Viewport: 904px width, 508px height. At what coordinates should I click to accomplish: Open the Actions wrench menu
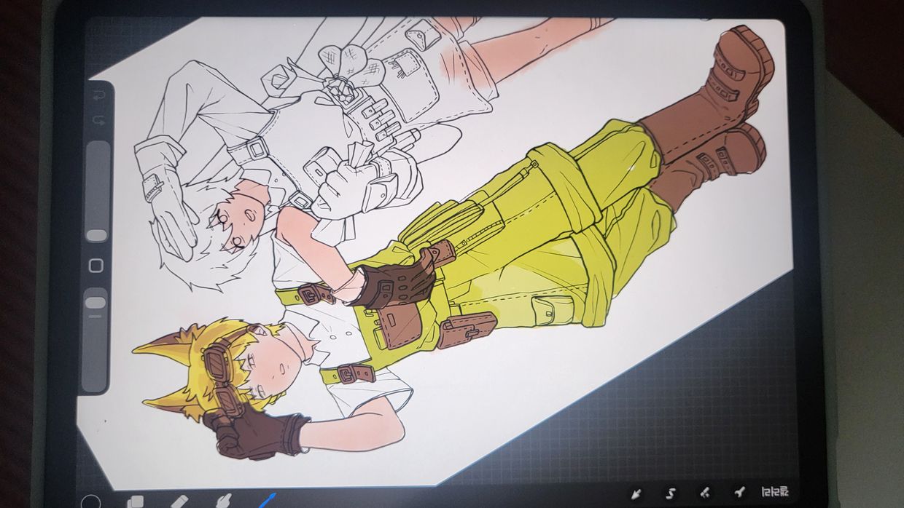click(739, 493)
